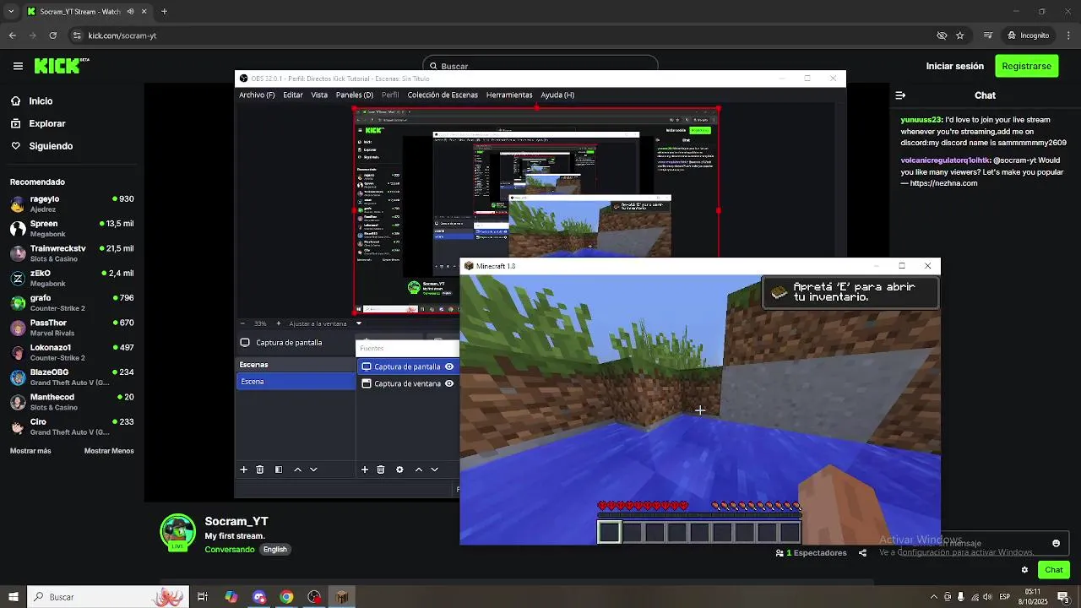Click the share icon below the stream

[862, 553]
